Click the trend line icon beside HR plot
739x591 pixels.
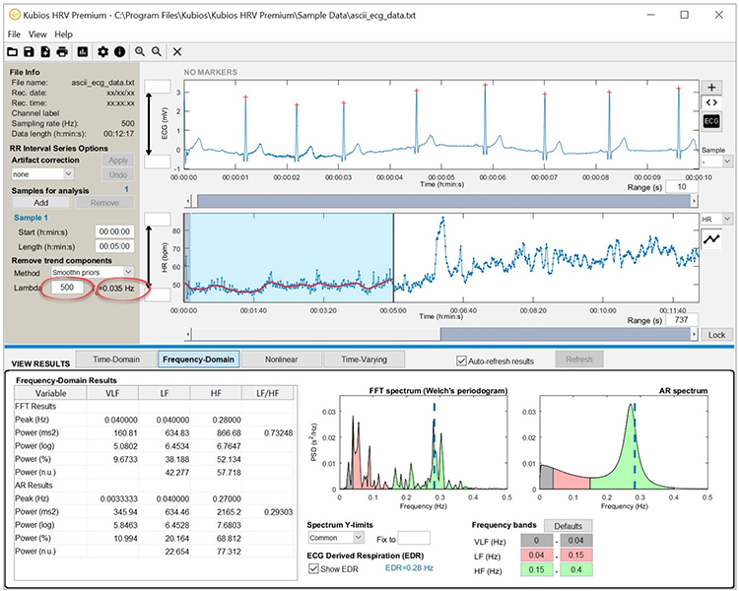(710, 239)
